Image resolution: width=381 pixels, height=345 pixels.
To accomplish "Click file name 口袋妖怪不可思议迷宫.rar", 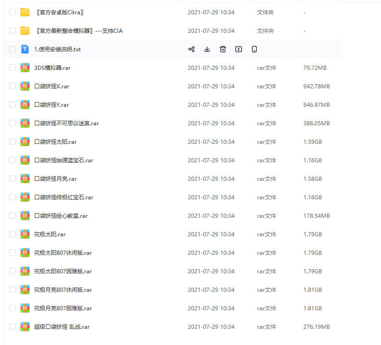I will (x=67, y=123).
